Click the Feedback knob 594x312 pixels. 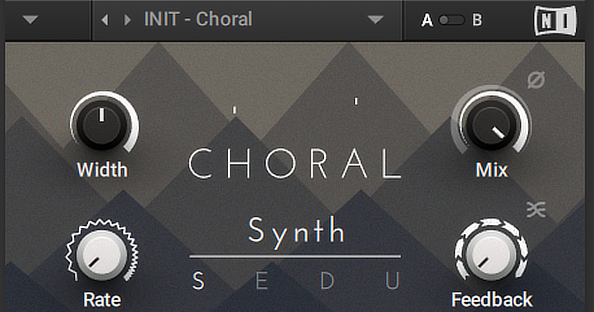(x=490, y=254)
